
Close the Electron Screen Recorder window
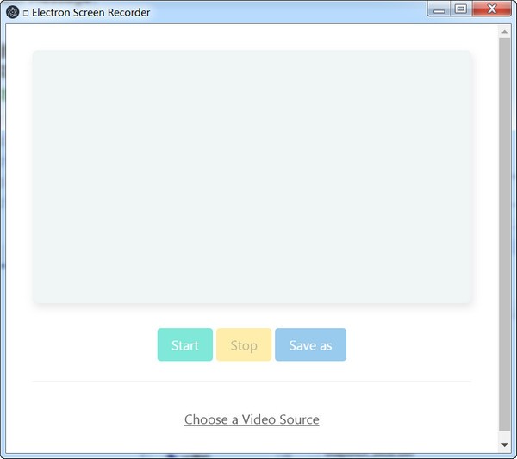click(492, 9)
